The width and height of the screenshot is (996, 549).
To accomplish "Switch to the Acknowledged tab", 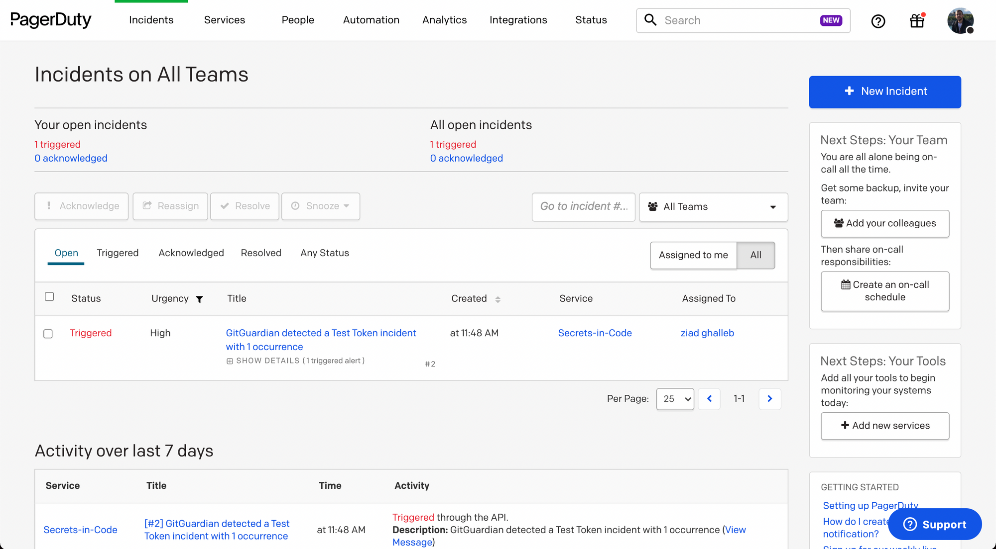I will click(191, 253).
